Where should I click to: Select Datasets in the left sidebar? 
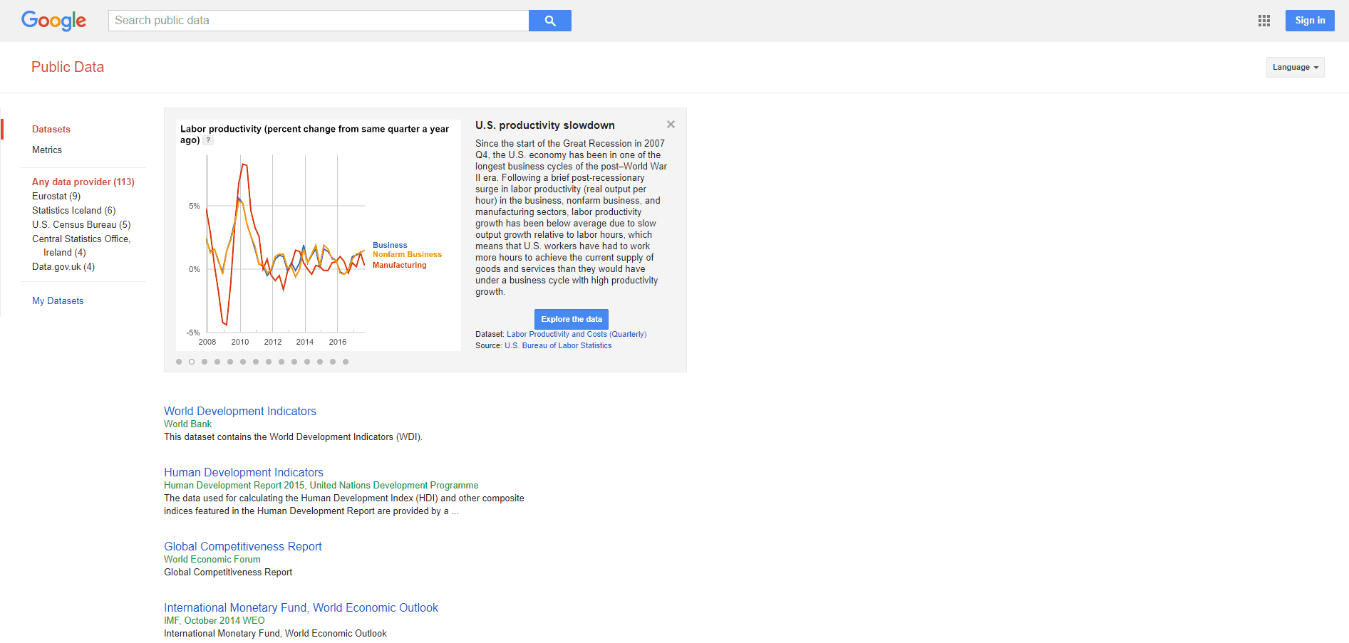click(x=51, y=129)
